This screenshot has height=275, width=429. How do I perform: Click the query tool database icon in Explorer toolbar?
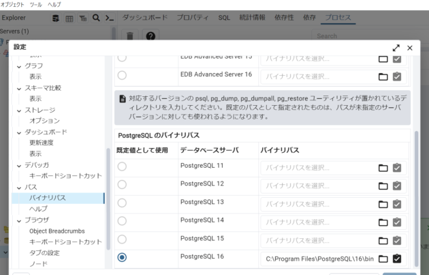(56, 18)
